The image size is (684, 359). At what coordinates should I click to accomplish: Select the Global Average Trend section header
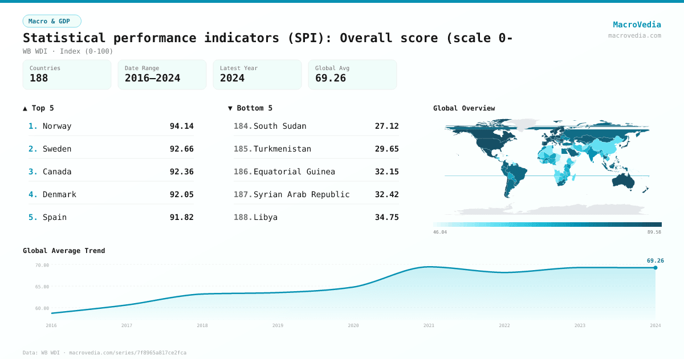[x=64, y=250]
